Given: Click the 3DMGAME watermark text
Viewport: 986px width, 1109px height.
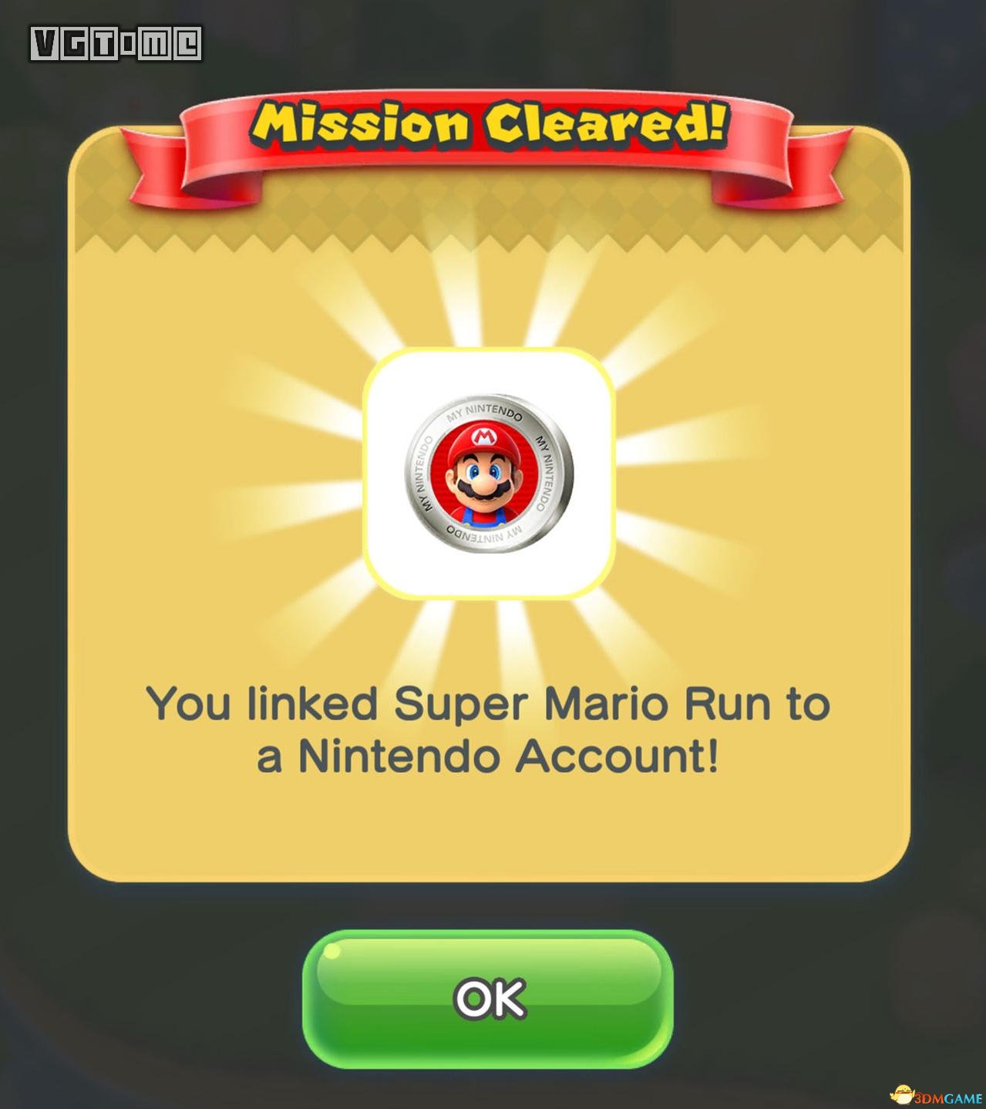Looking at the screenshot, I should tap(948, 1098).
